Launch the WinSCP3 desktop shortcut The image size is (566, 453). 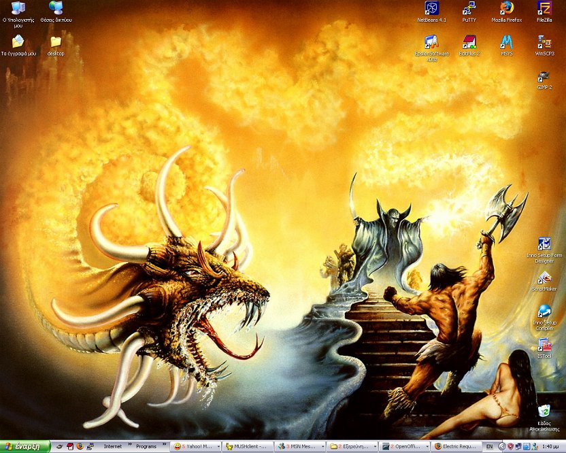pos(544,46)
